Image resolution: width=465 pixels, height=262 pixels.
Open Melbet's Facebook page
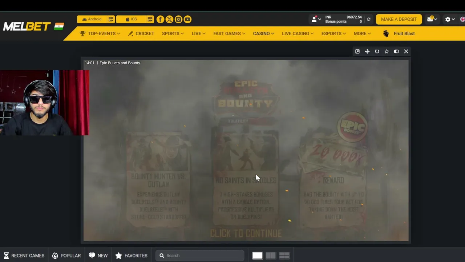(x=160, y=19)
